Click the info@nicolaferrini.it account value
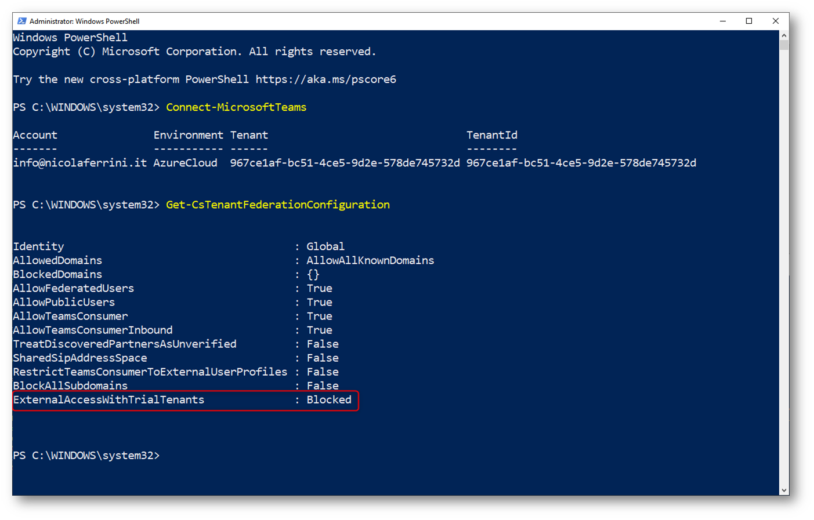 coord(80,163)
